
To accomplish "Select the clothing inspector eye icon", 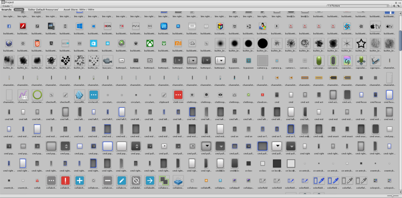I will point(220,95).
